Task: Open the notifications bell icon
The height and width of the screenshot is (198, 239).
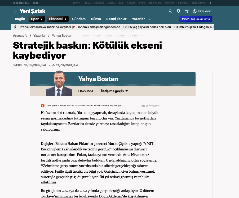Action: (178, 11)
